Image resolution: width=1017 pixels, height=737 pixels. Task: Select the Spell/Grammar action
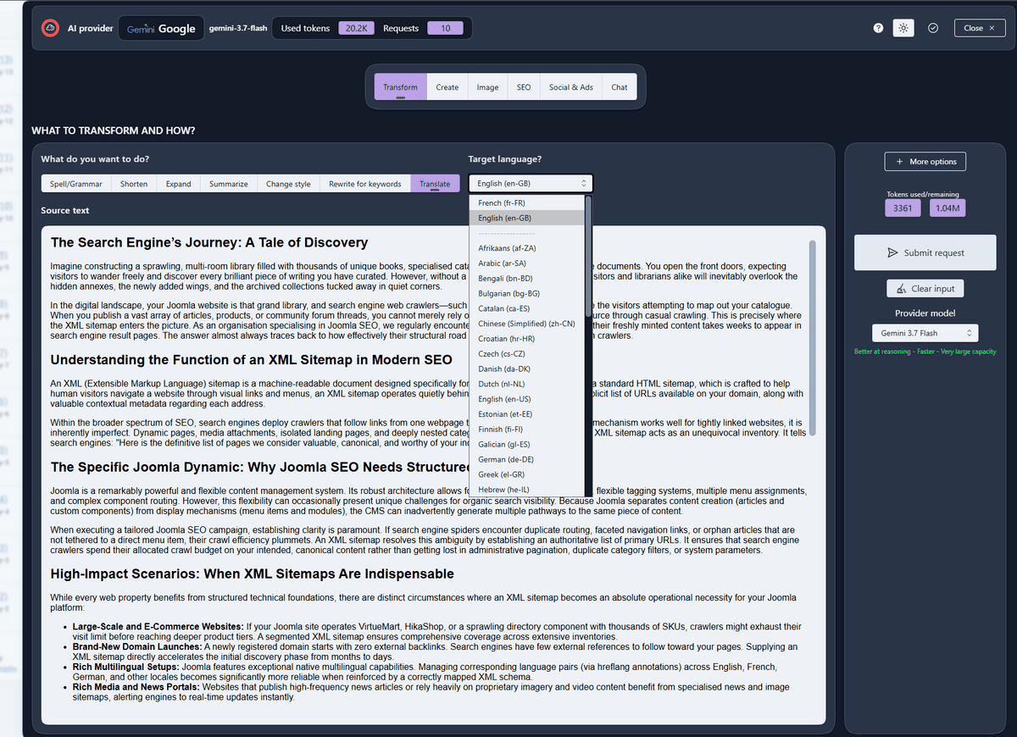pos(76,184)
